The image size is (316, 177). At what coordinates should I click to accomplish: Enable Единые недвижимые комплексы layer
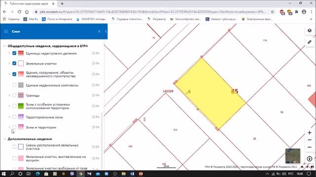click(14, 85)
